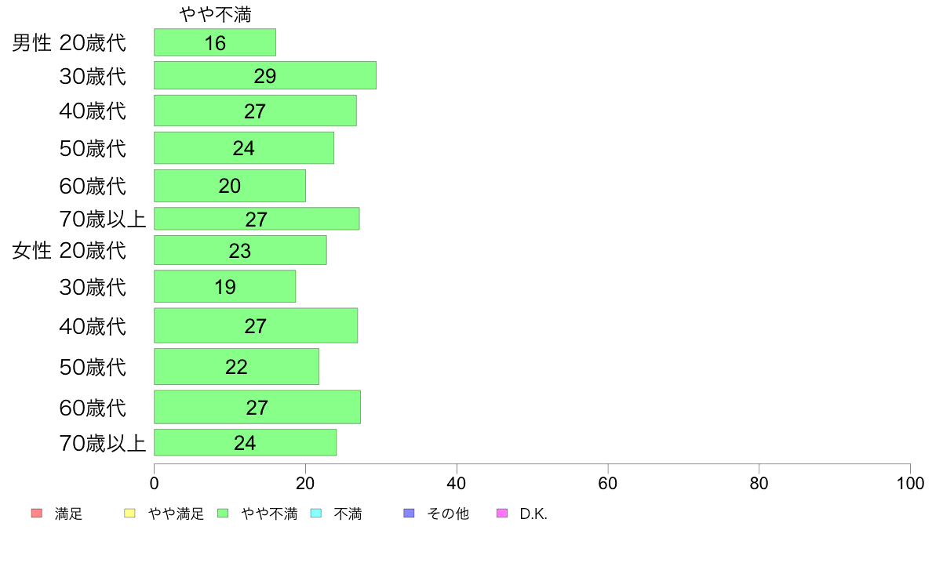
Task: Click the axis tick label 60
Action: pos(607,484)
